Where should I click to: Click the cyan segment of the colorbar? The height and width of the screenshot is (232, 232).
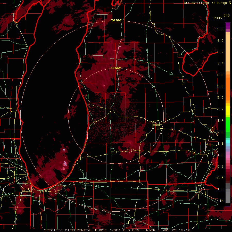pos(228,142)
